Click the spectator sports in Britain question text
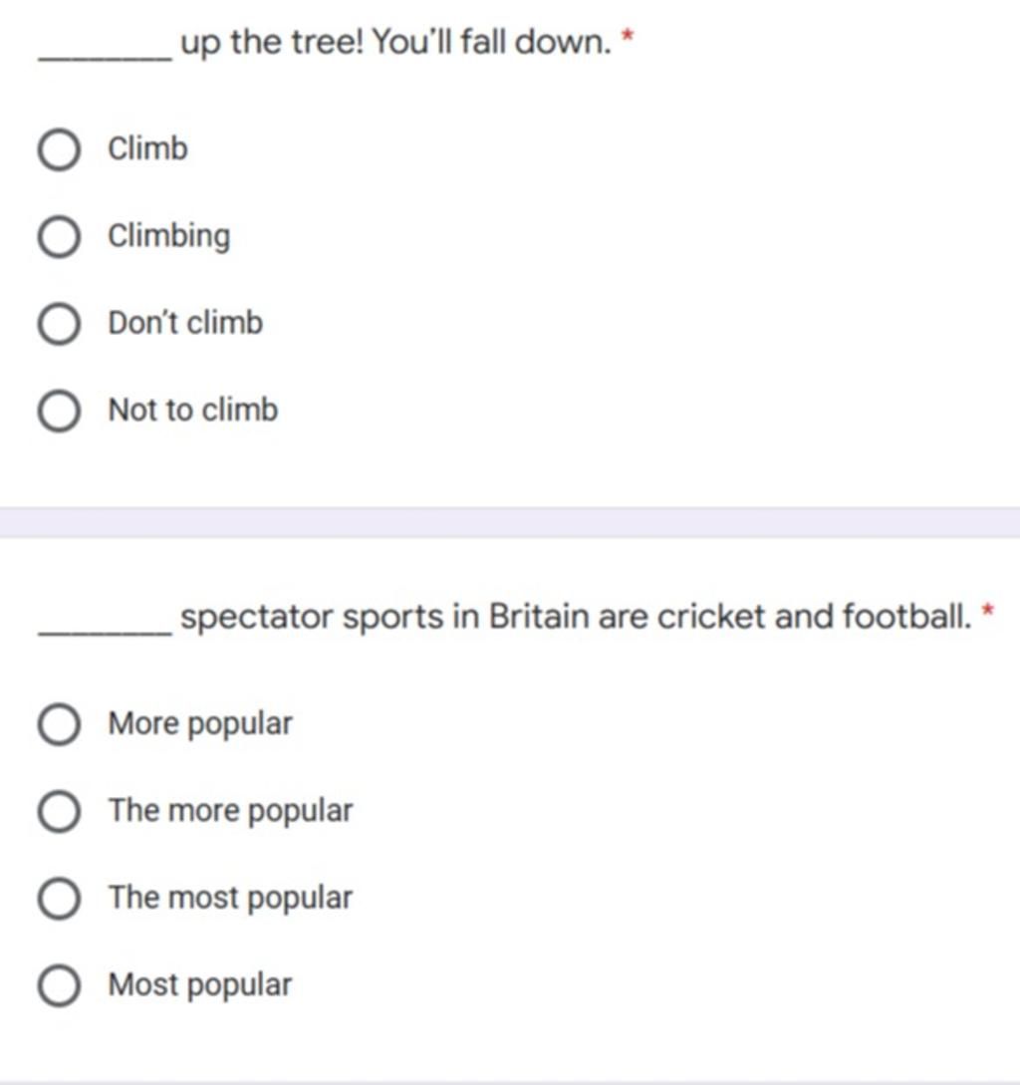The width and height of the screenshot is (1020, 1085). [577, 617]
